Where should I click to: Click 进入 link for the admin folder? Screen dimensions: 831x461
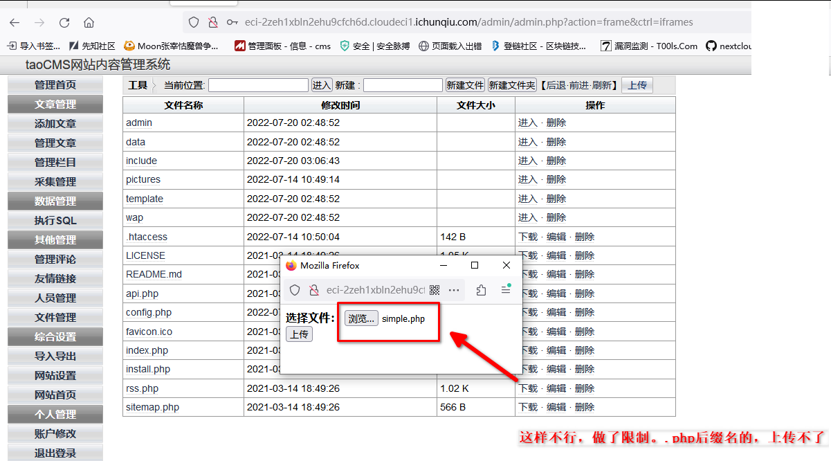(527, 123)
